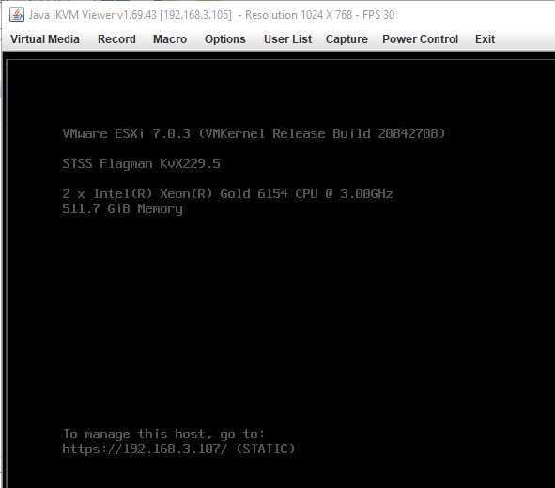Click the STSS Flagman KvX229.5 text

click(x=141, y=163)
